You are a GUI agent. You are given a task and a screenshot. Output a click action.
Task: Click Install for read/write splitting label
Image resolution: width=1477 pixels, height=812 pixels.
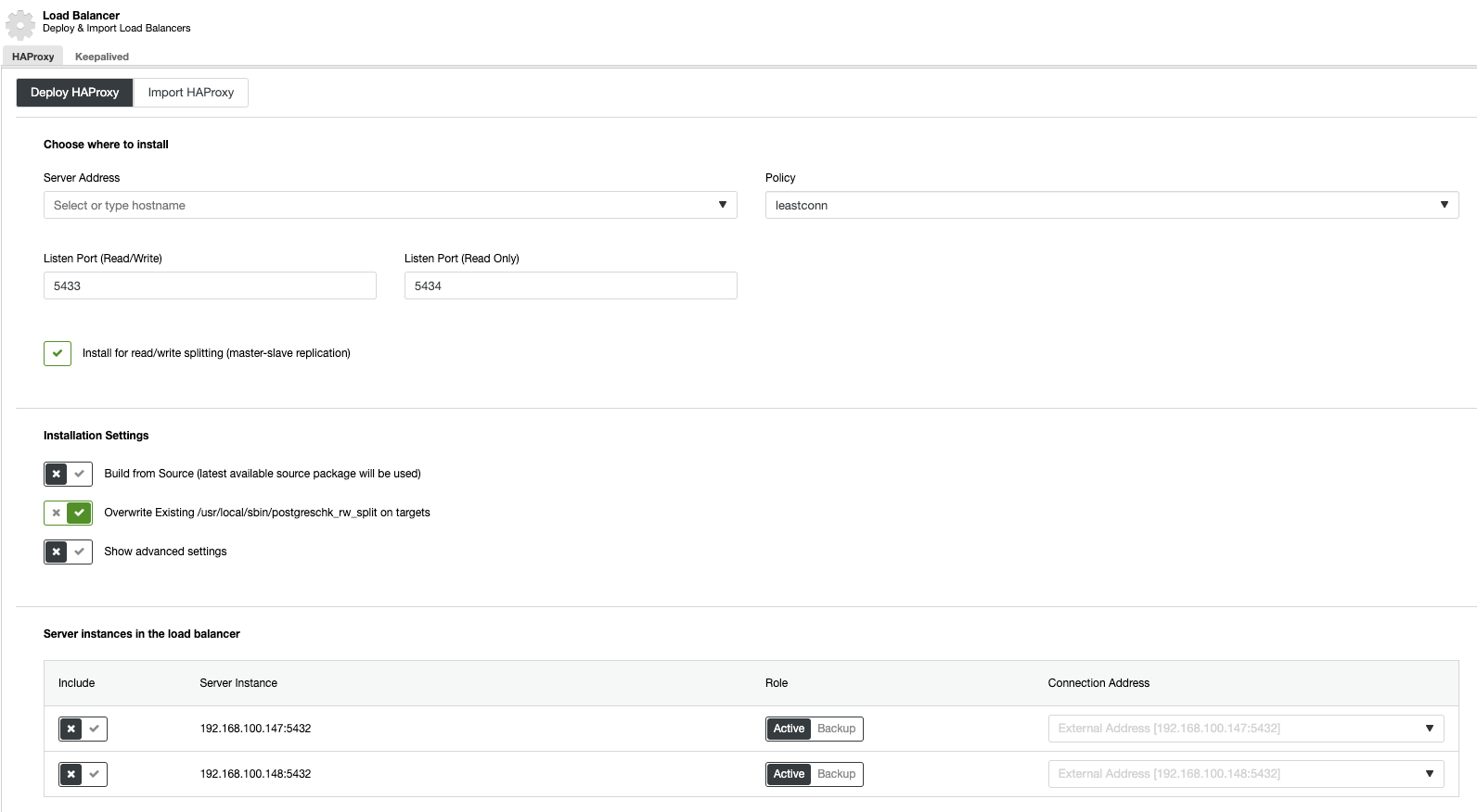[216, 353]
